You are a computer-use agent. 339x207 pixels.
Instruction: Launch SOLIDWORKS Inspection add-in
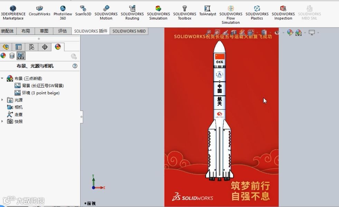coord(283,13)
